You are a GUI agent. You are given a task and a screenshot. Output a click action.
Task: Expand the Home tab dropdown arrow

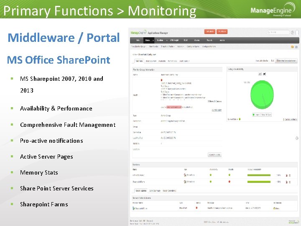click(x=153, y=40)
